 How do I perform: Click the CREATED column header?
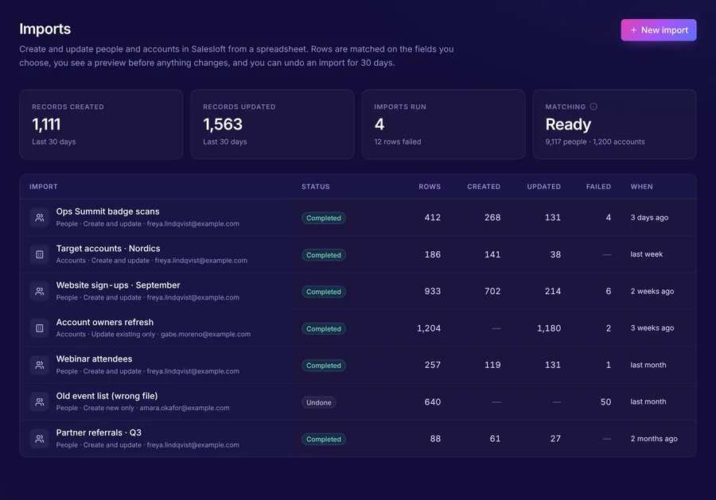point(484,187)
